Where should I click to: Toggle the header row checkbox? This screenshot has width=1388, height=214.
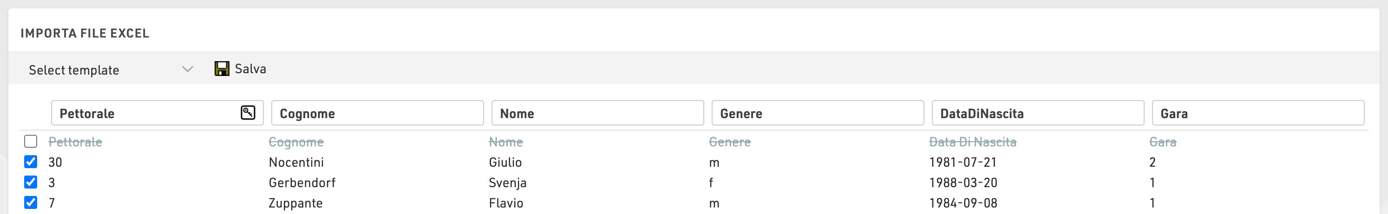(x=31, y=141)
